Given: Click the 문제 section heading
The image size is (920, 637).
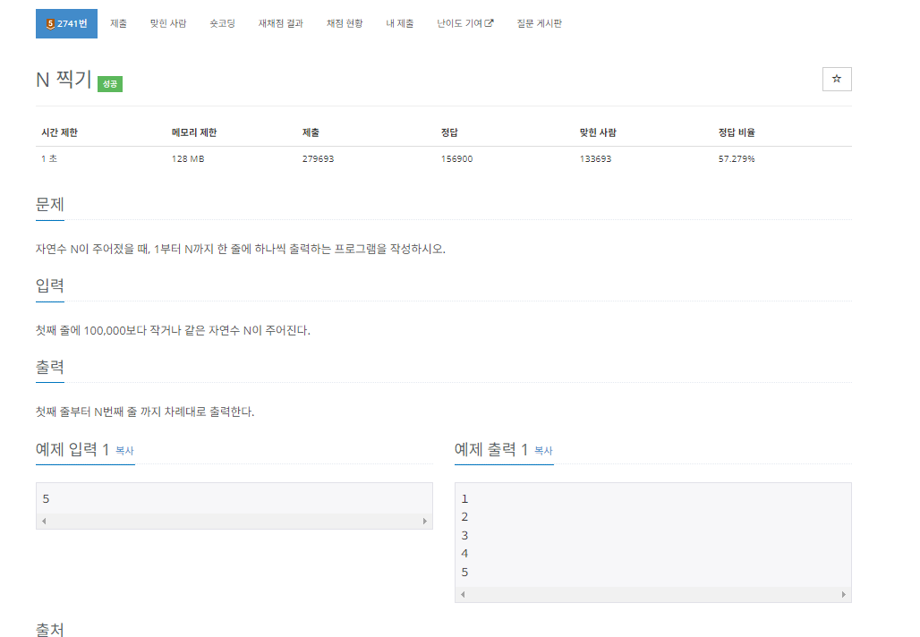Looking at the screenshot, I should [x=50, y=205].
